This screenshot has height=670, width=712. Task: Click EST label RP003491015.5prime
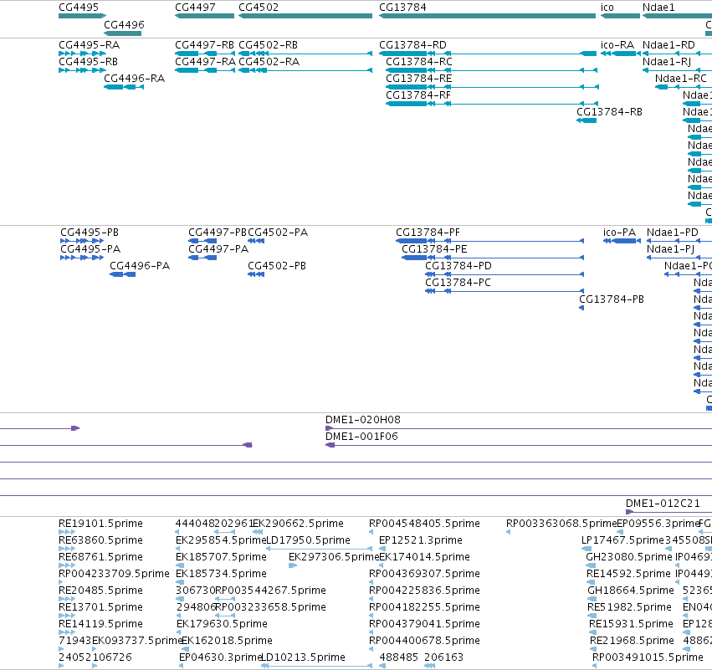point(648,657)
